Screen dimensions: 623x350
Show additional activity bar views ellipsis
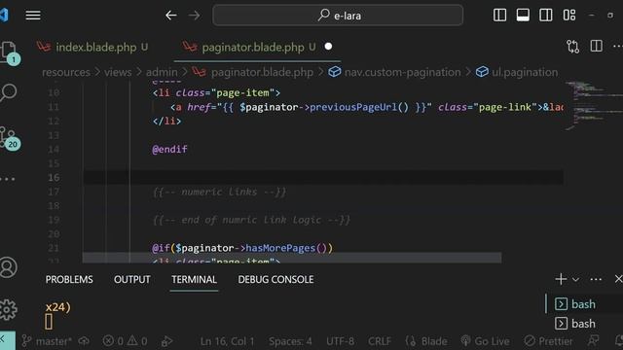pyautogui.click(x=8, y=179)
